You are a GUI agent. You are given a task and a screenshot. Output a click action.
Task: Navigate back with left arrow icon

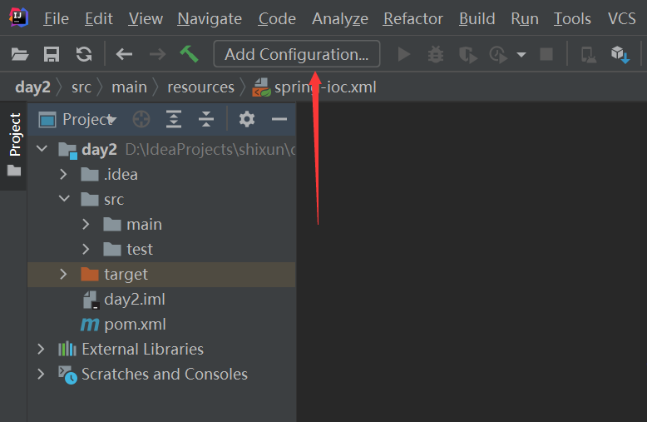[124, 54]
